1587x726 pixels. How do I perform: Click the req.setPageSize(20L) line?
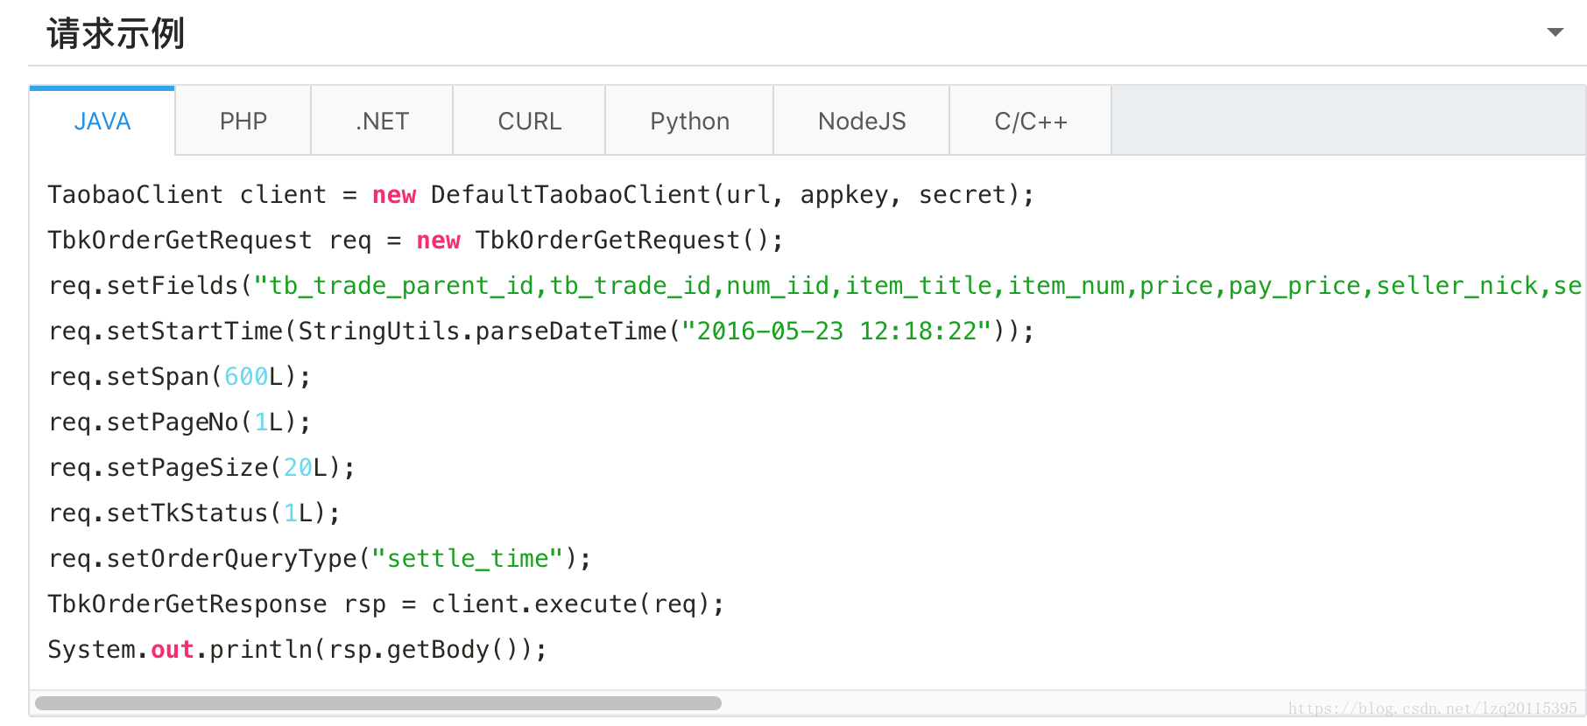tap(201, 467)
